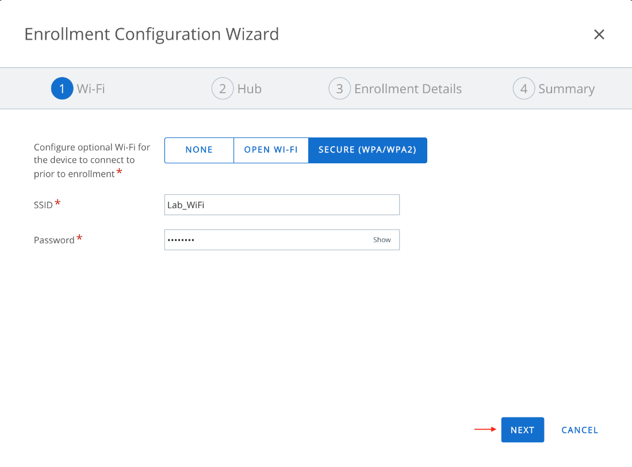The width and height of the screenshot is (632, 467).
Task: Click the step 1 circle icon
Action: pos(62,89)
